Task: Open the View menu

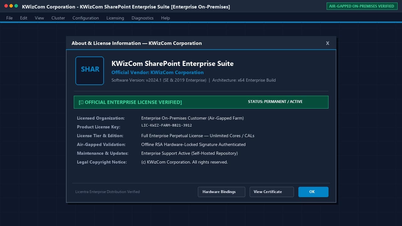Action: point(39,18)
